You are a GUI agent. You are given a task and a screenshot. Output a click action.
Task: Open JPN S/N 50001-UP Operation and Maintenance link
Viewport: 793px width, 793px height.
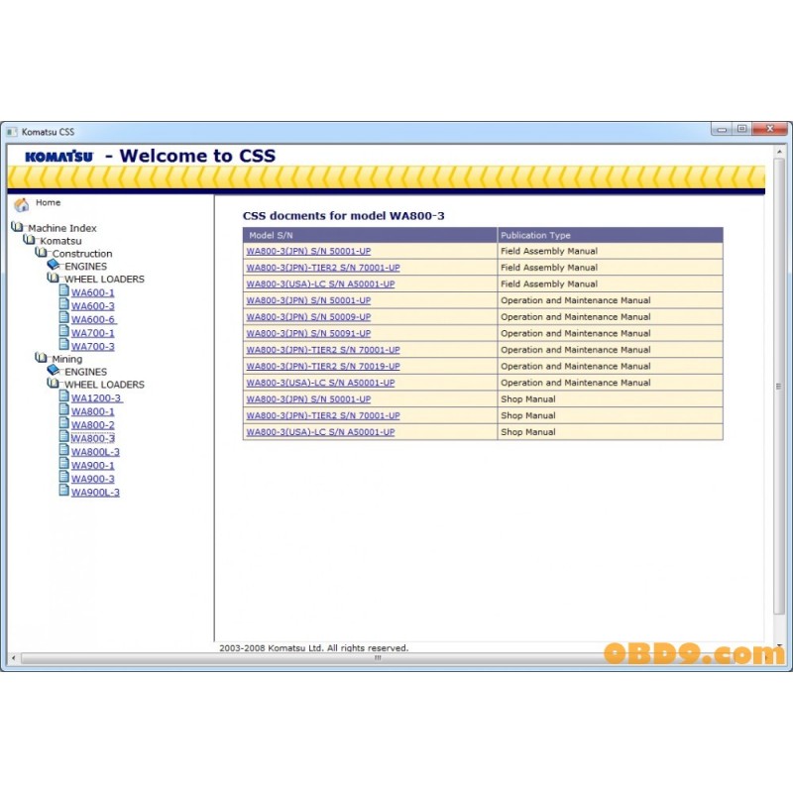[x=308, y=300]
